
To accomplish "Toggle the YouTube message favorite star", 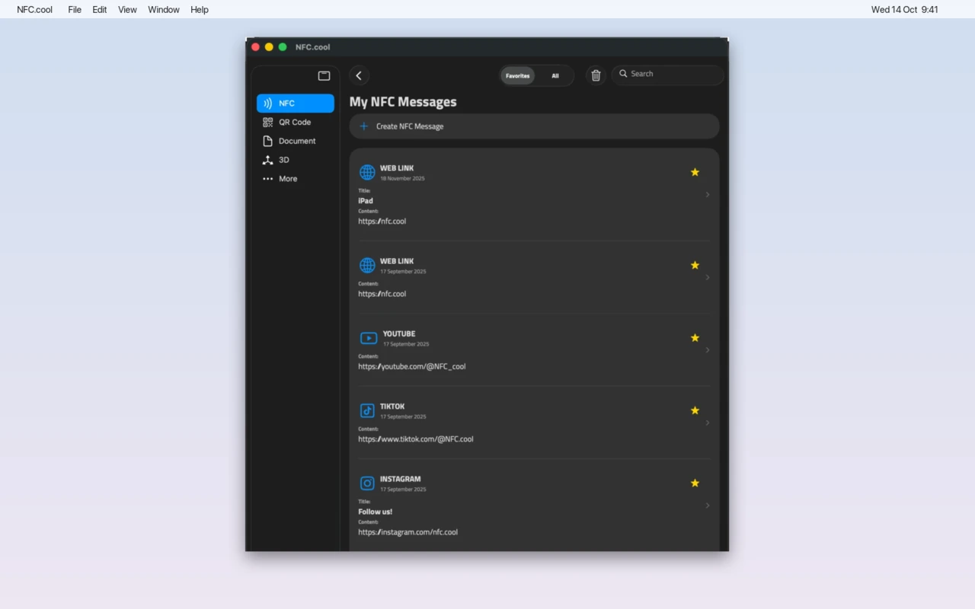I will (x=695, y=338).
